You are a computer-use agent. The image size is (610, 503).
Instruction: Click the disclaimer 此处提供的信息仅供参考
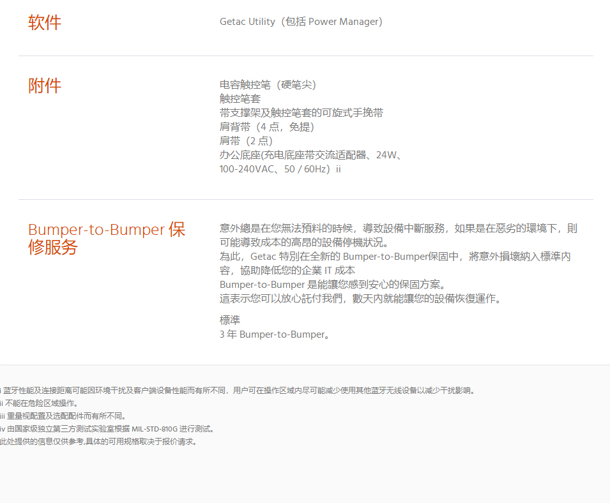coord(98,442)
